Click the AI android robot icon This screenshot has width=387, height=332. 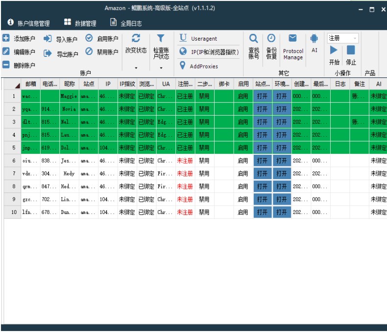[314, 39]
